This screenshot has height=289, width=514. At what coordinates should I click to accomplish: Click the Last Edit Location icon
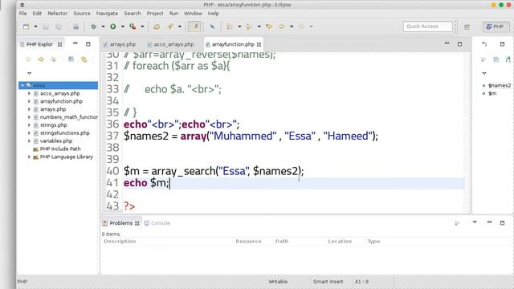(269, 26)
